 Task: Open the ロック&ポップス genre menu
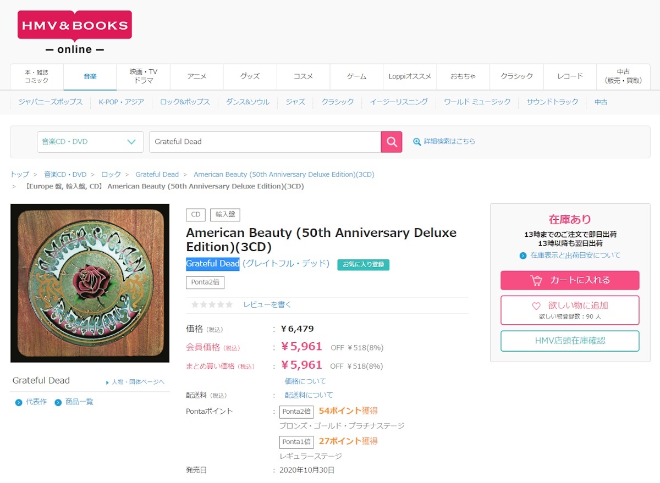[x=185, y=102]
